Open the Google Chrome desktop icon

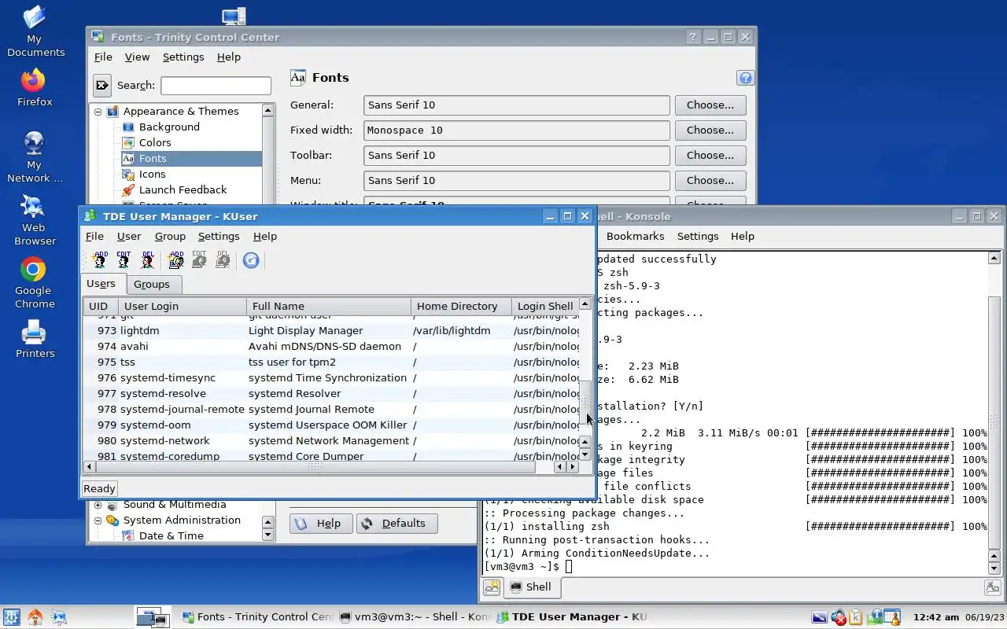tap(34, 283)
